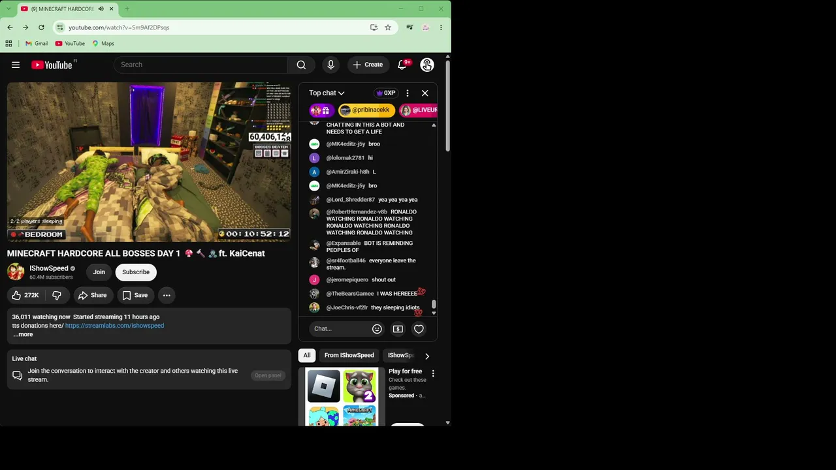Screen dimensions: 836x470
Task: Focus the YouTube search field
Action: click(x=201, y=65)
